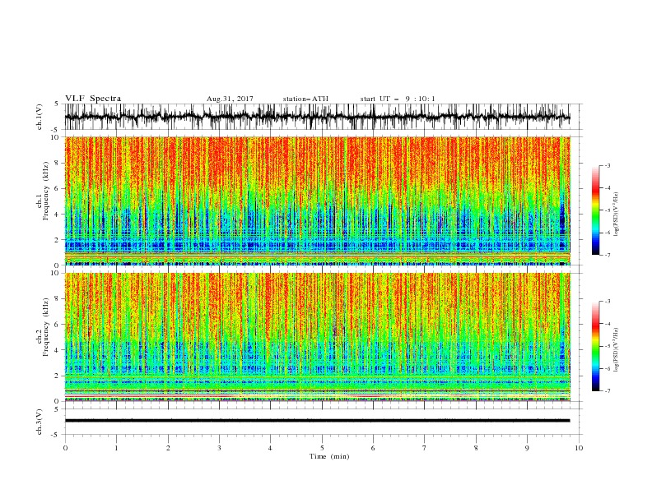
Task: Click the "-5" volt tick of ch.1 waveform
Action: coord(56,130)
